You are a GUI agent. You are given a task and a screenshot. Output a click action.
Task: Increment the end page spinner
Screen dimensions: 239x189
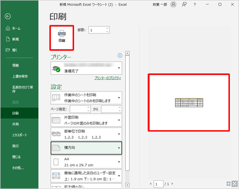[x=120, y=108]
